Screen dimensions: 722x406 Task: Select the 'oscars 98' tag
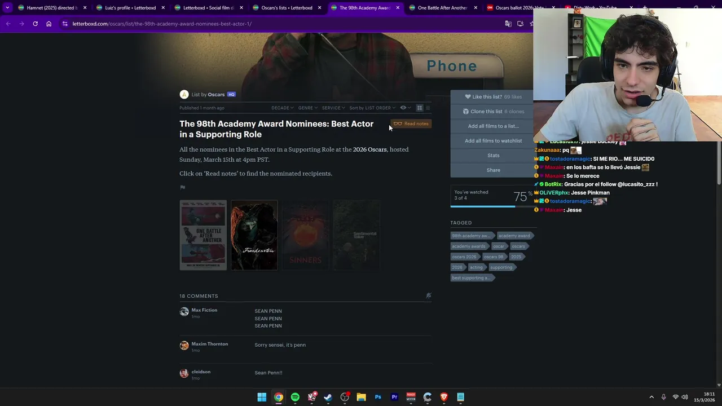[494, 257]
